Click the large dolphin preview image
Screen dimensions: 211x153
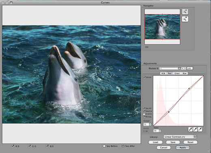(x=71, y=74)
